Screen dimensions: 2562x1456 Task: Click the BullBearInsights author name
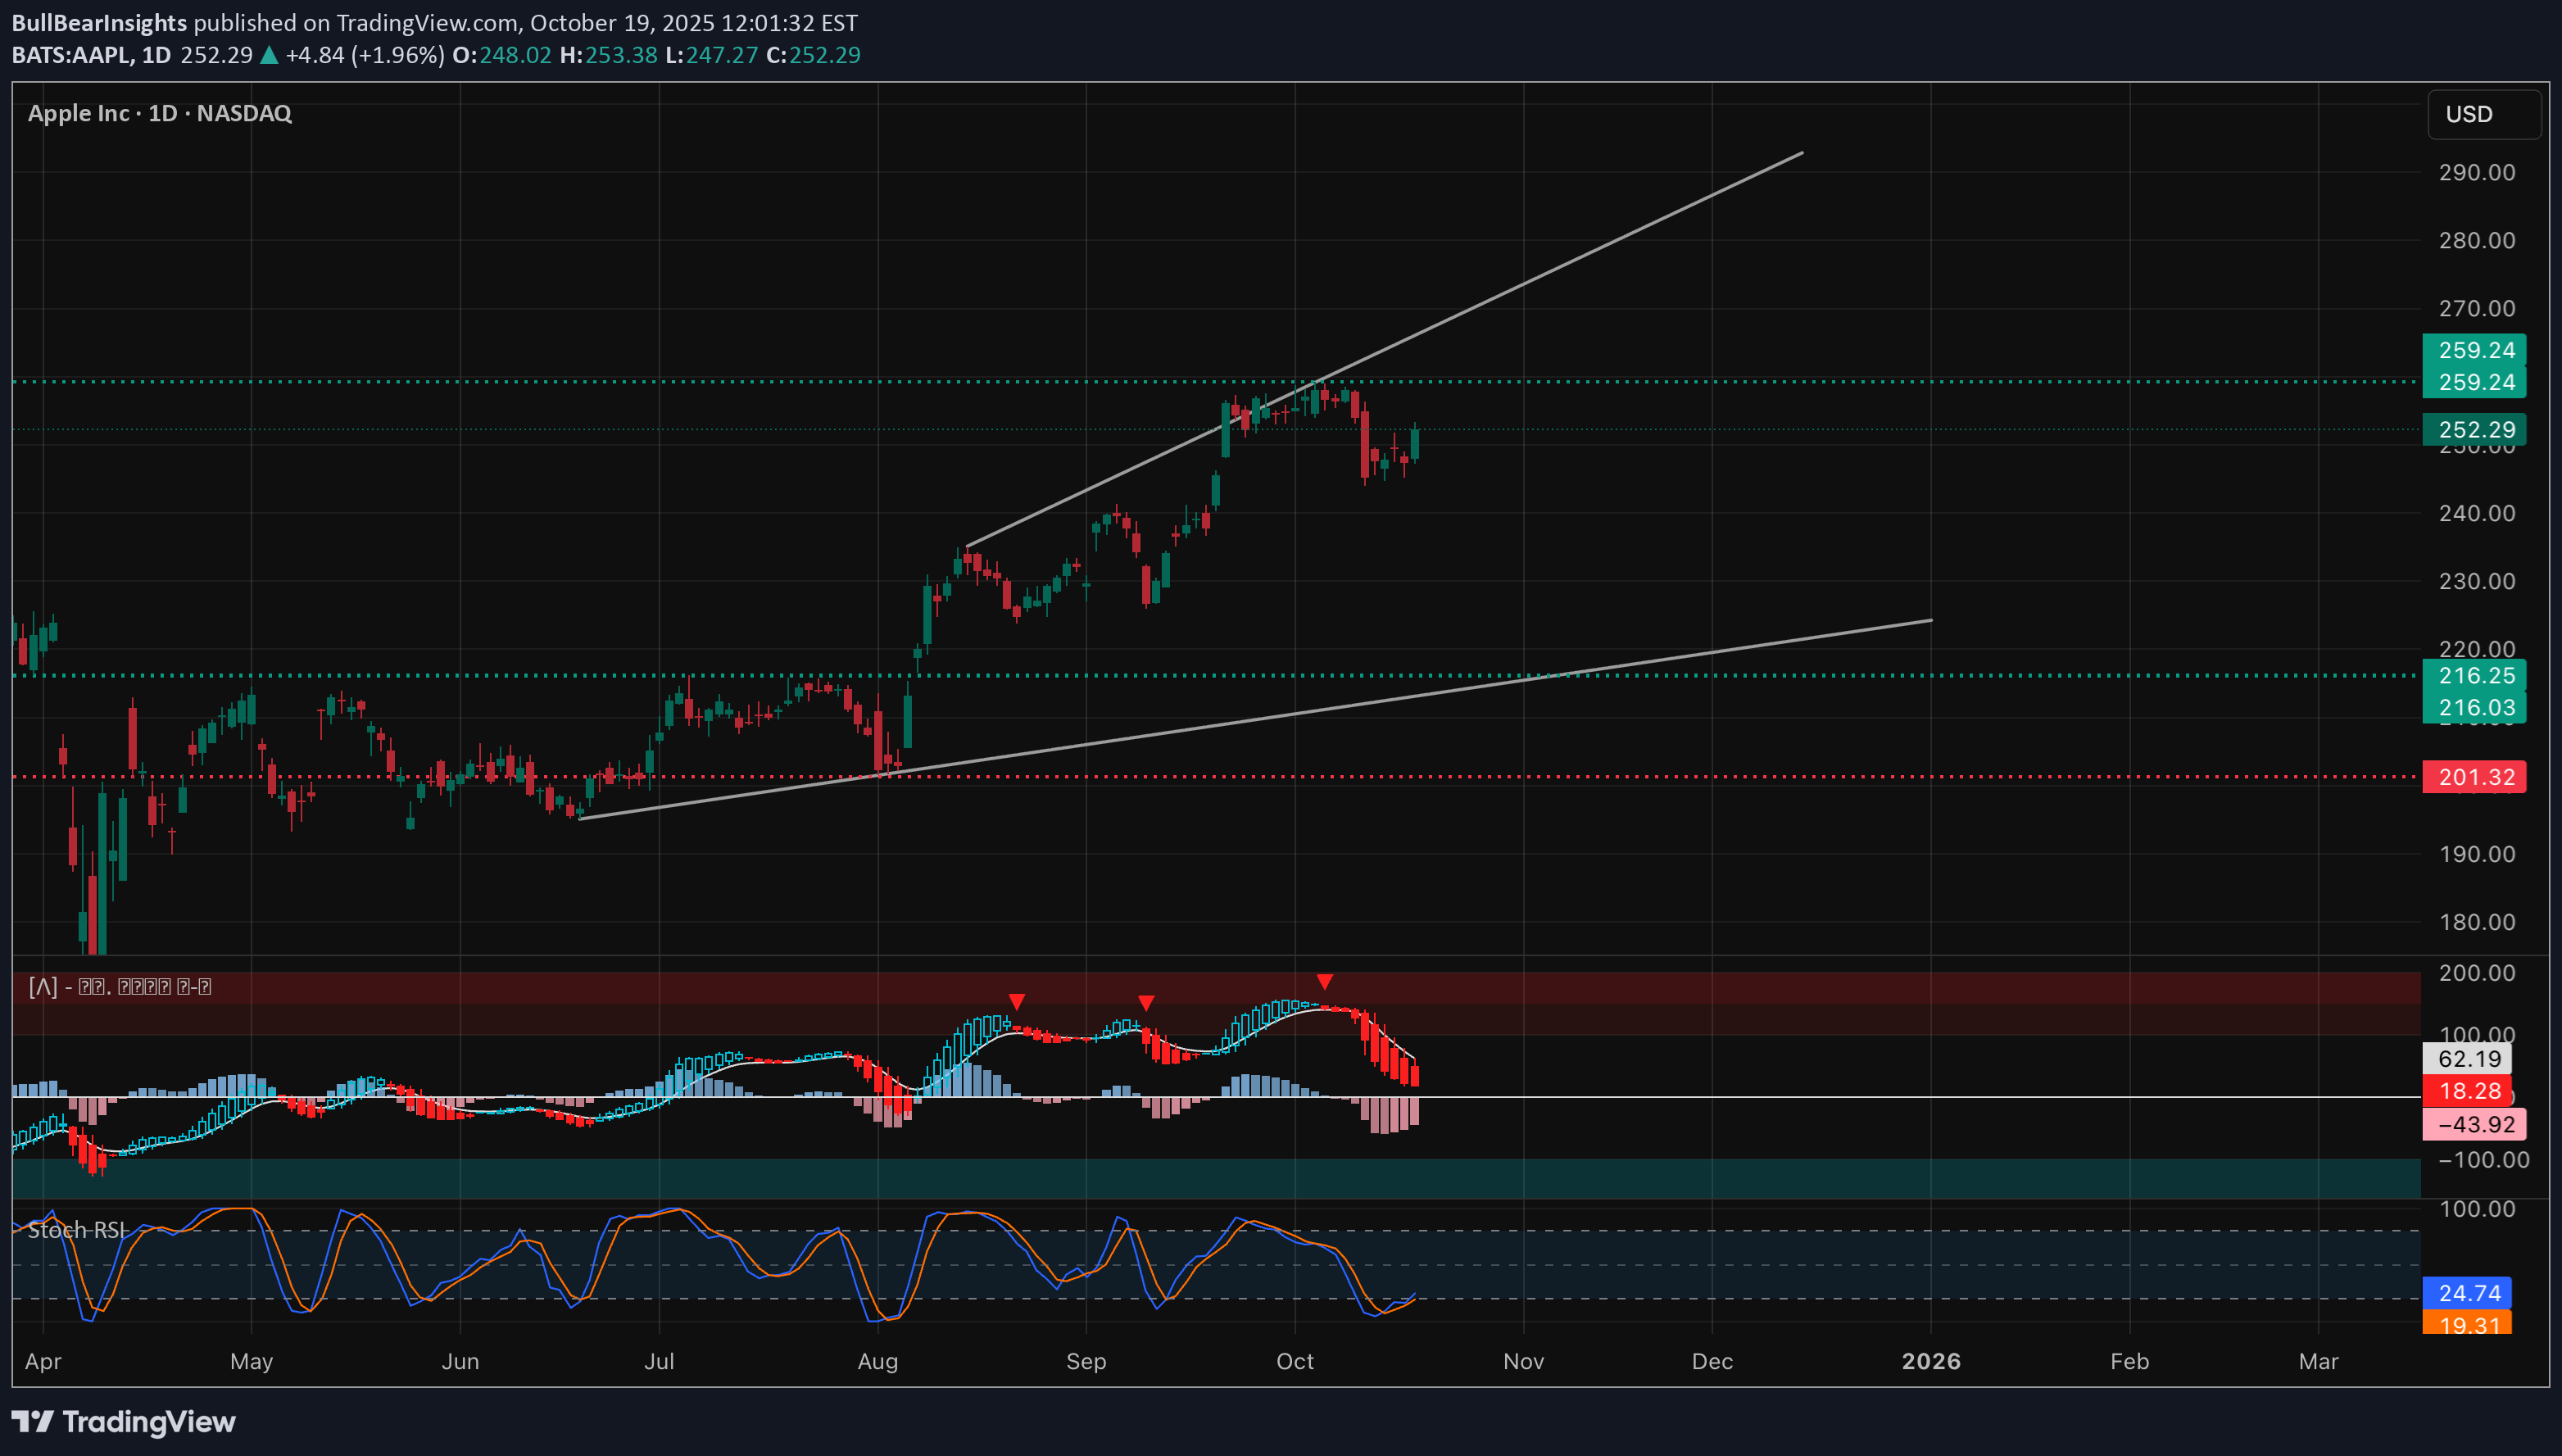point(99,22)
